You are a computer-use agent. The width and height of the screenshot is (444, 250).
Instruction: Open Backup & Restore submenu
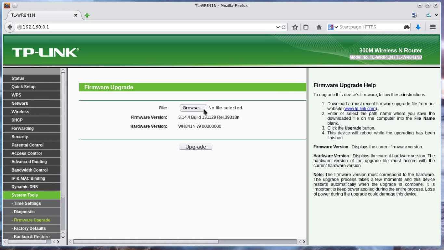coord(32,237)
